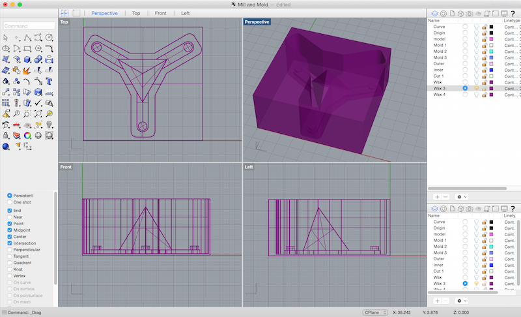Click the padlock Lock objects tool
Viewport: 521px width, 317px height.
coord(6,136)
